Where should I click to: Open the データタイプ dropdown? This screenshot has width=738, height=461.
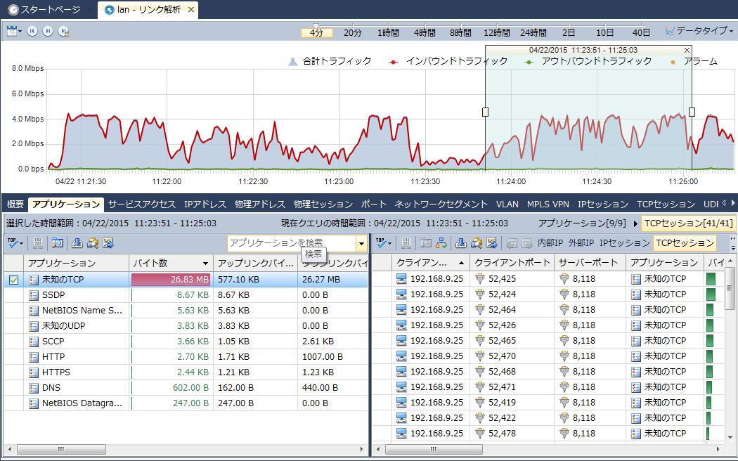click(699, 31)
